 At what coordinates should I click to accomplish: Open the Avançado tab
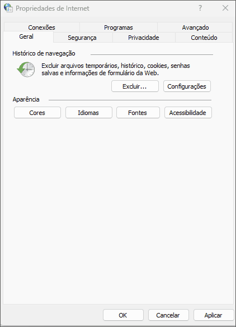[195, 27]
